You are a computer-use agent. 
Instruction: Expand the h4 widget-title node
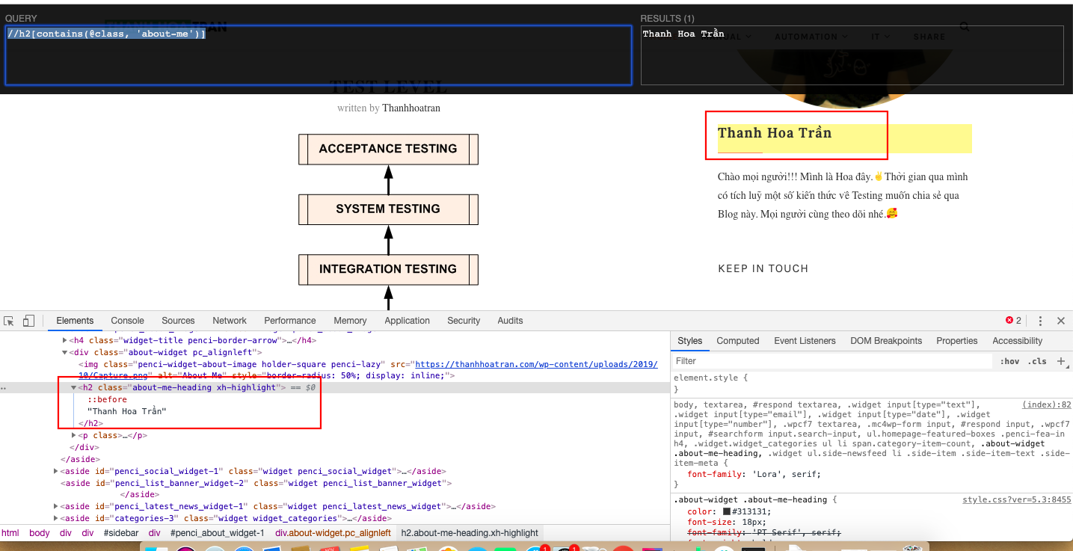64,340
